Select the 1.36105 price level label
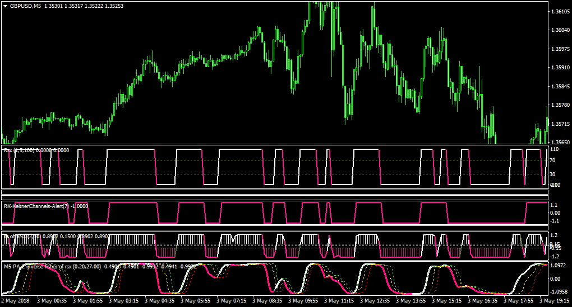572x307 pixels. (x=560, y=12)
